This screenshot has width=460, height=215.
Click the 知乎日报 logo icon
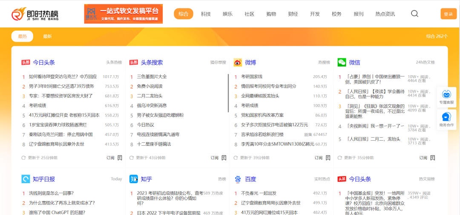26,179
